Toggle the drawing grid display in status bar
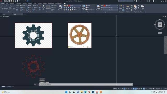Viewport: 167px width, 94px height. pos(118,89)
